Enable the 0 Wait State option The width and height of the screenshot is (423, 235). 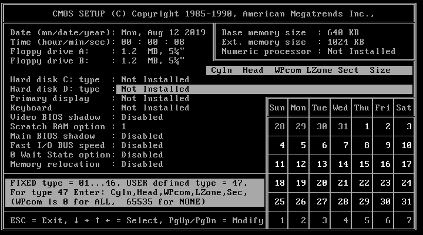[x=142, y=155]
